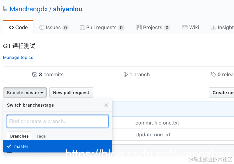This screenshot has width=234, height=164.
Task: Click the Pull requests count badge
Action: [121, 28]
